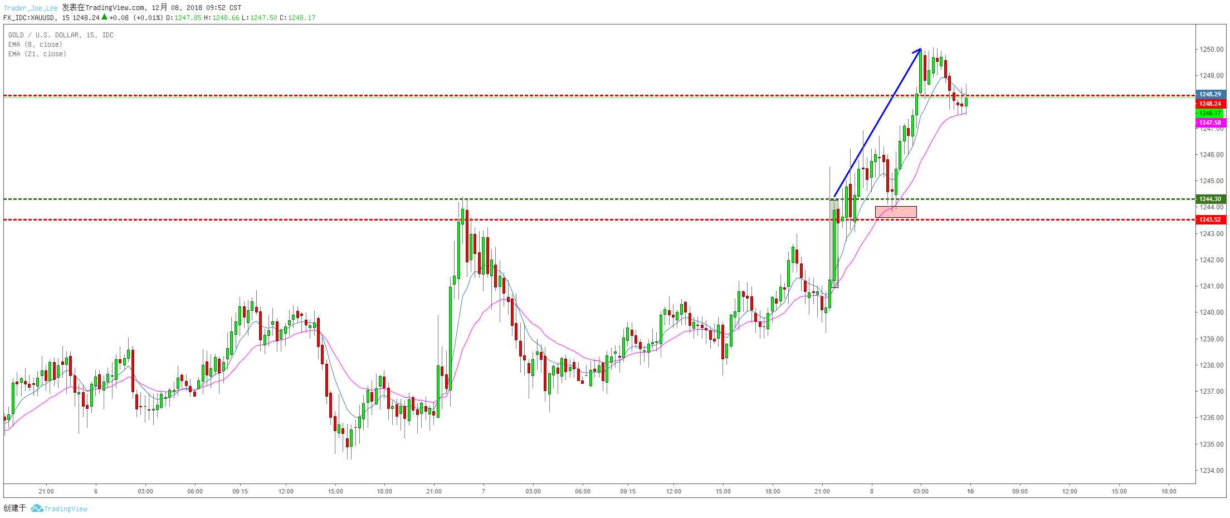Viewport: 1230px width, 518px height.
Task: Click the date label 10 on time axis
Action: coord(970,491)
